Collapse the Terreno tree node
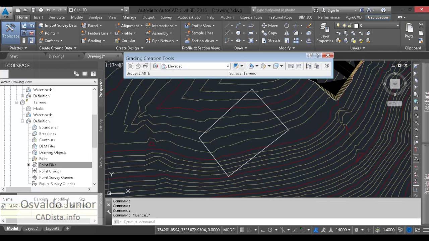 pos(16,102)
